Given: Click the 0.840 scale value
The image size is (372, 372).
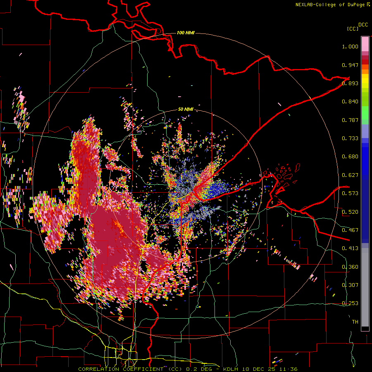Looking at the screenshot, I should click(x=350, y=102).
